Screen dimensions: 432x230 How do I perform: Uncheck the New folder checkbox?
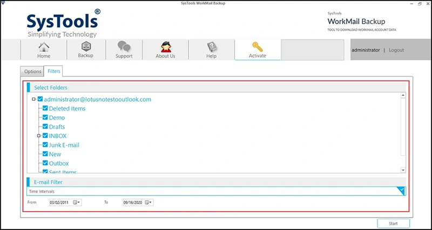[45, 154]
